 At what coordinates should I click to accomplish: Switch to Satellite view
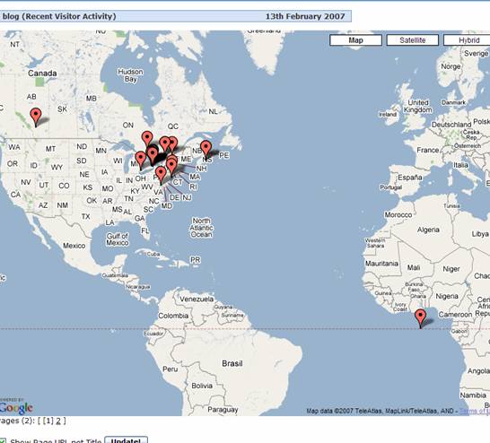(413, 40)
